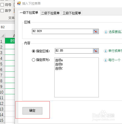
Task: Click the select-all corner of the worksheet
Action: tap(3, 36)
